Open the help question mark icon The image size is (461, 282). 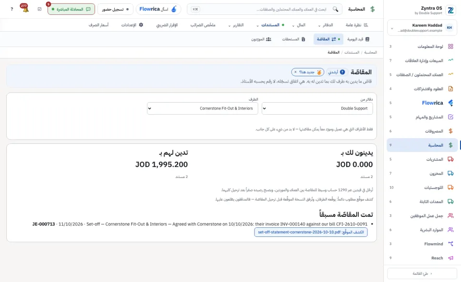[x=12, y=9]
